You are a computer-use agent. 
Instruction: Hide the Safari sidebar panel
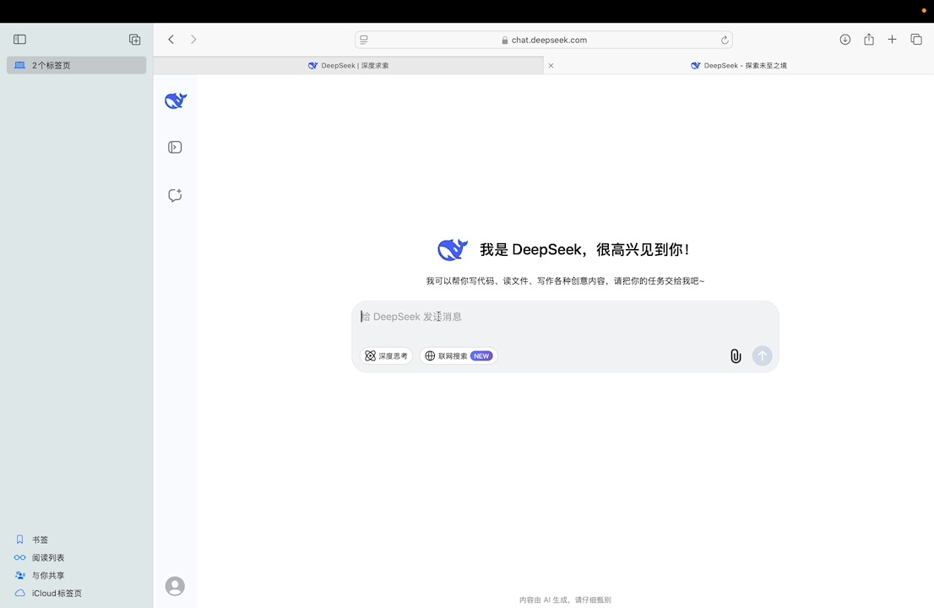click(x=19, y=40)
